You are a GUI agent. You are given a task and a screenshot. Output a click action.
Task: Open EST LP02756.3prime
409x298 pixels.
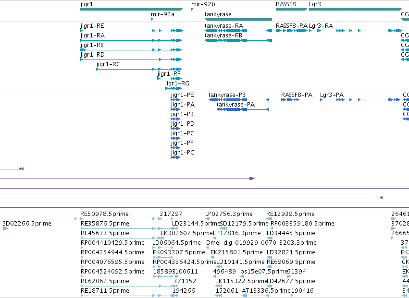click(x=229, y=214)
